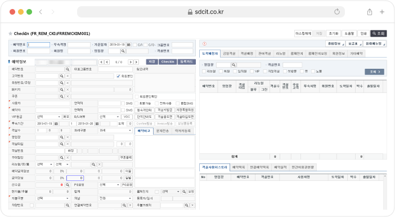This screenshot has height=217, width=395.
Task: Click the 등록카드 button
Action: pyautogui.click(x=186, y=62)
